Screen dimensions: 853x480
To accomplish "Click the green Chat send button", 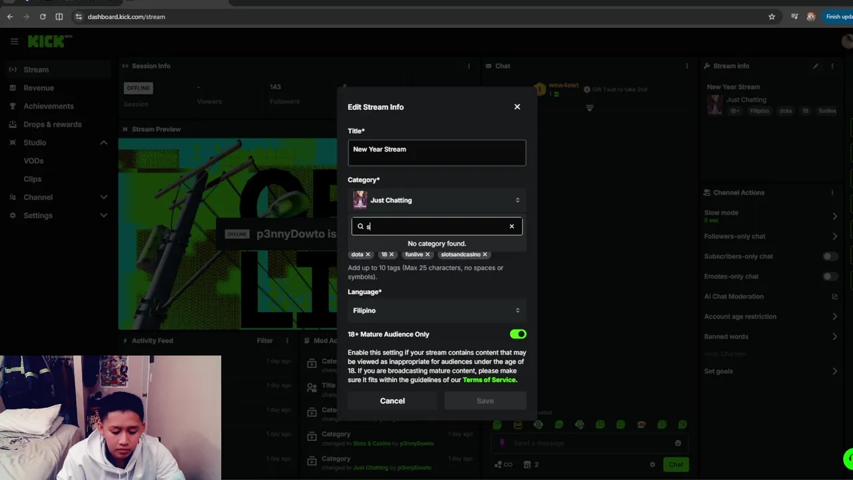I will coord(676,465).
